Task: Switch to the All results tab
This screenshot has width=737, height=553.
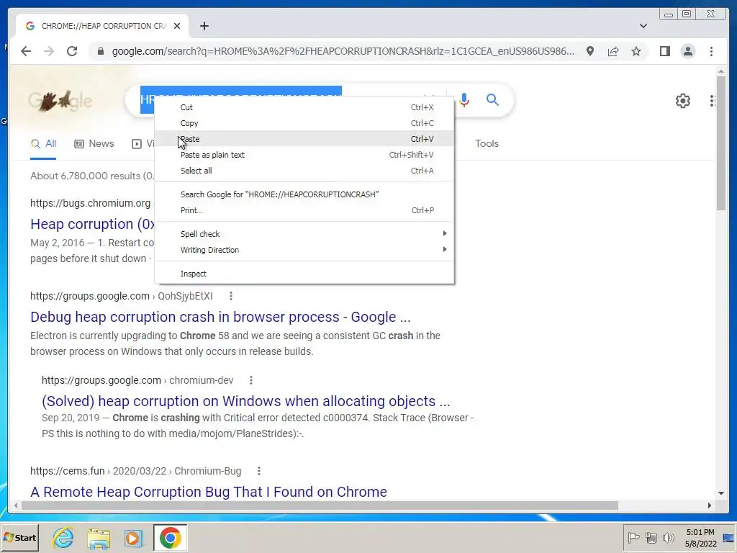Action: pos(43,144)
